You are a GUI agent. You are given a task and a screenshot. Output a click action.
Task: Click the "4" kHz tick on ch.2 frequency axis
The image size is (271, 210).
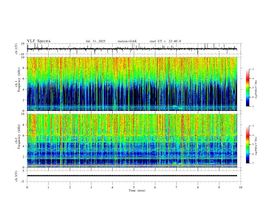point(24,146)
